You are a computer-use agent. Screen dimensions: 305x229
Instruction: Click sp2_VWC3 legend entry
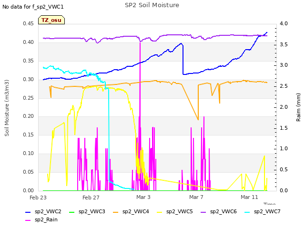pyautogui.click(x=87, y=211)
